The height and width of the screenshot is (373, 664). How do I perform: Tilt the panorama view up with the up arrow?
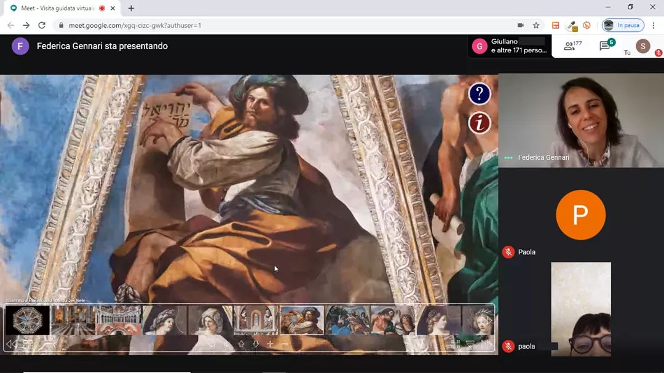241,344
